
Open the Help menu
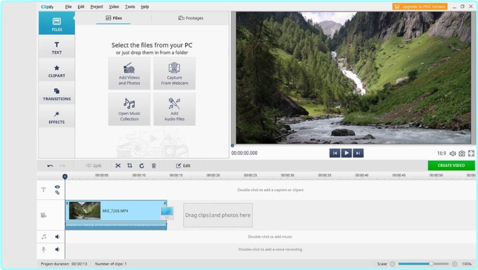145,7
